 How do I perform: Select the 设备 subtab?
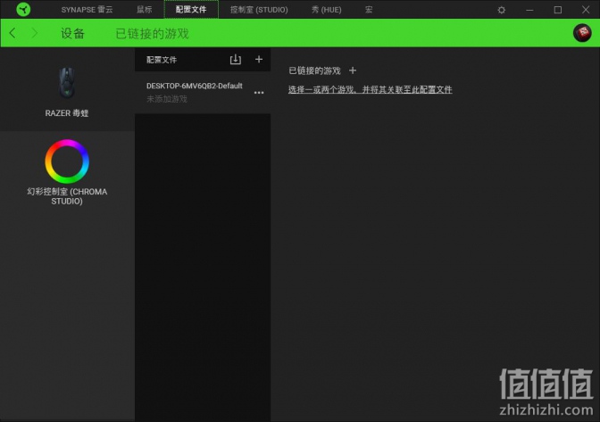point(72,34)
